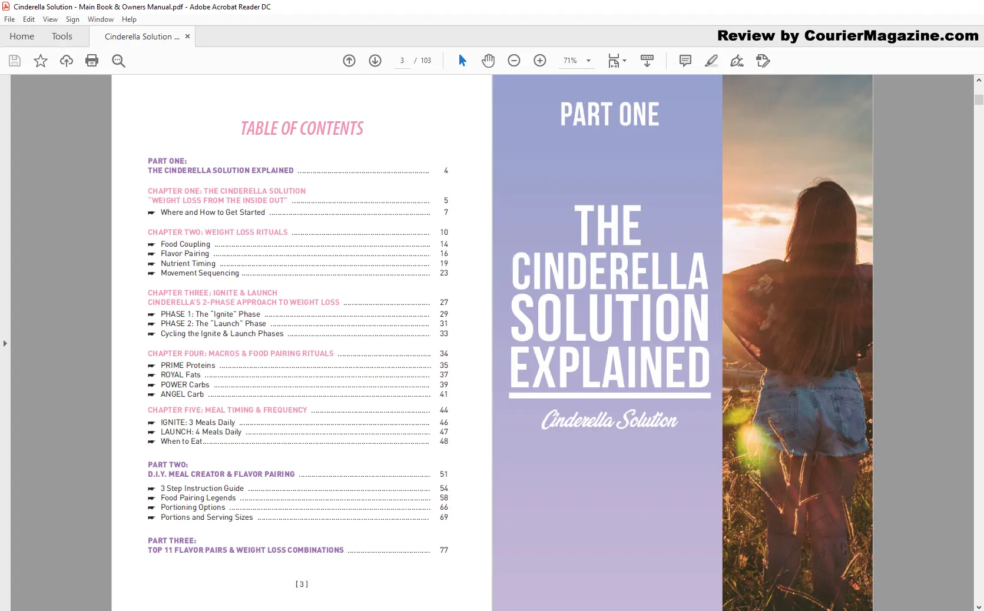
Task: Zoom out with the minus icon
Action: point(514,61)
